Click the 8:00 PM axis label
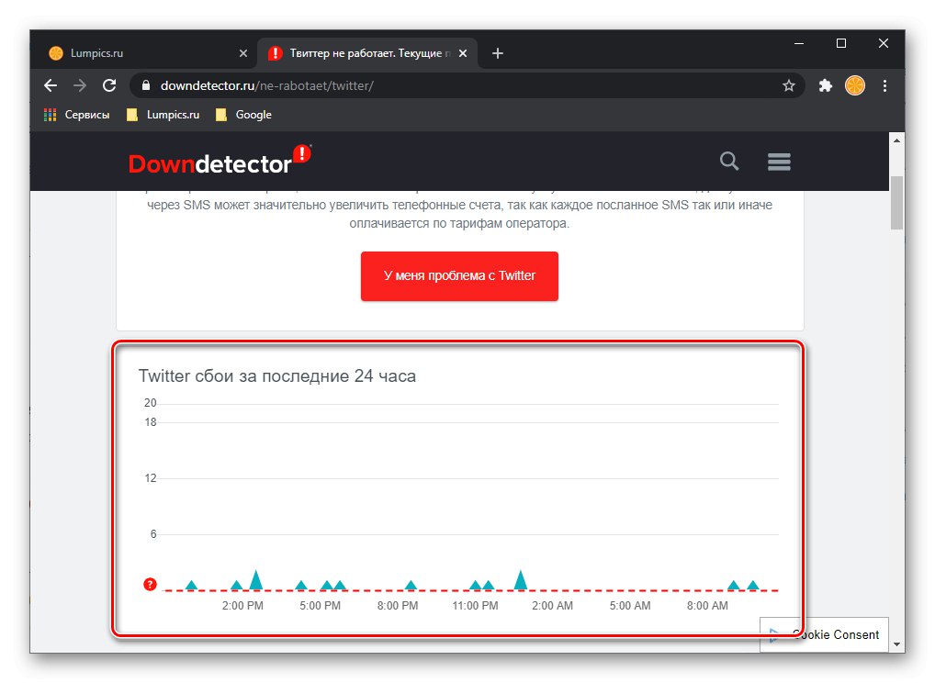The width and height of the screenshot is (935, 683). (398, 606)
